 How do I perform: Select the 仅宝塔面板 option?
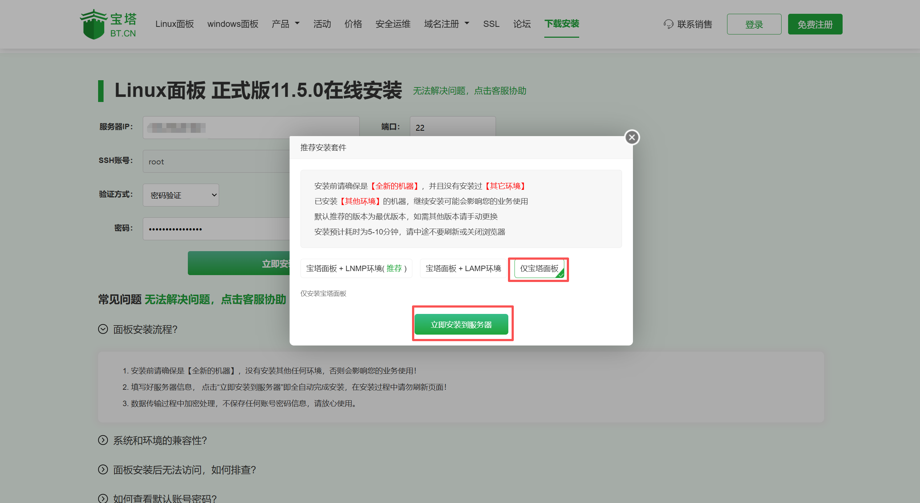(x=539, y=269)
